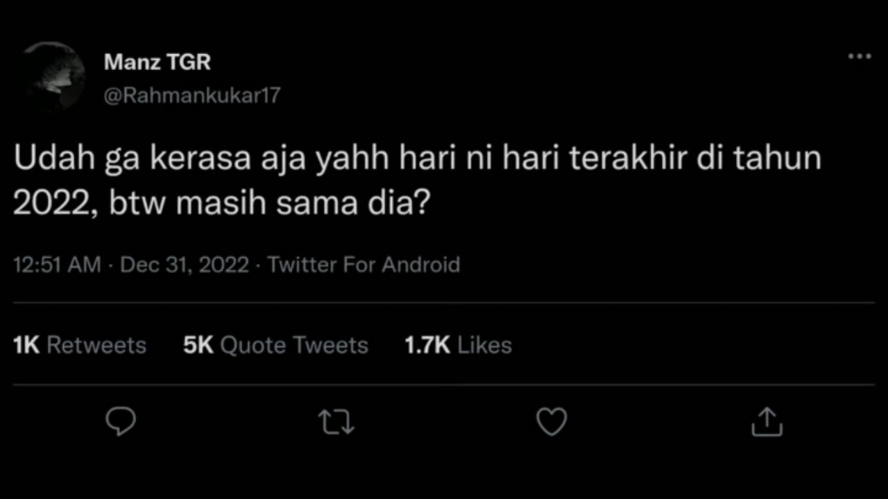Click the Manz TGR display name

coord(157,62)
